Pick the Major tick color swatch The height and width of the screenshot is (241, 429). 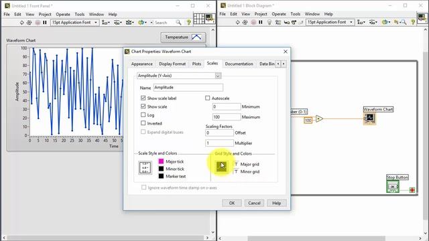161,161
